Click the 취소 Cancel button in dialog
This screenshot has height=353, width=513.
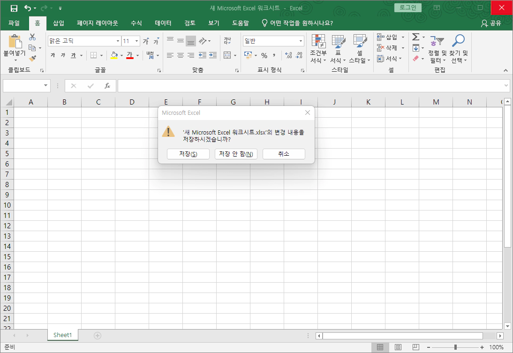tap(284, 154)
